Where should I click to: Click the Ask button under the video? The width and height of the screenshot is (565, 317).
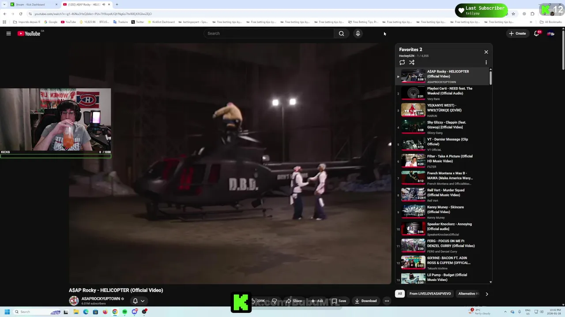[317, 301]
